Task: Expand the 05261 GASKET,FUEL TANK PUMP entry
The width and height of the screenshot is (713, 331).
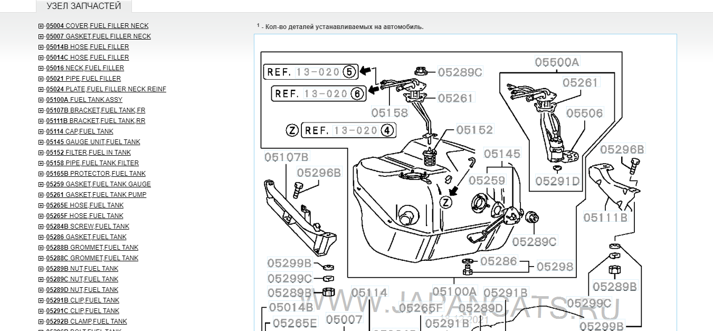Action: pyautogui.click(x=41, y=195)
